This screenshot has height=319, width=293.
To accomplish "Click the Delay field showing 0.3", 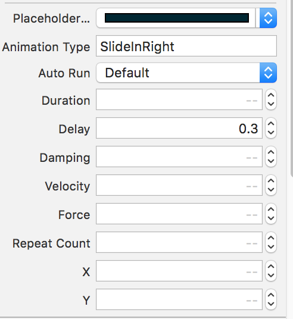I will tap(179, 128).
